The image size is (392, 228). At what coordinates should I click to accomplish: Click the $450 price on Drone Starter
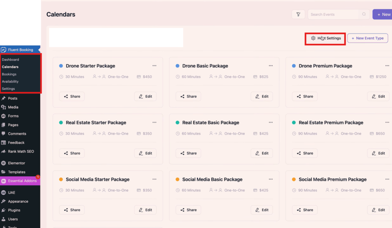(x=147, y=77)
